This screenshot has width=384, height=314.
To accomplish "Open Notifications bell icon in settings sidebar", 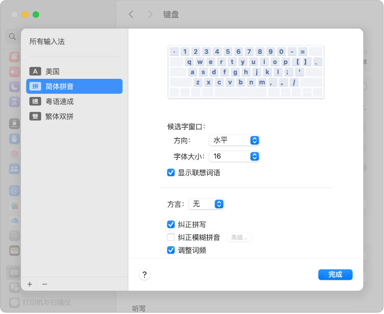I will pos(14,57).
